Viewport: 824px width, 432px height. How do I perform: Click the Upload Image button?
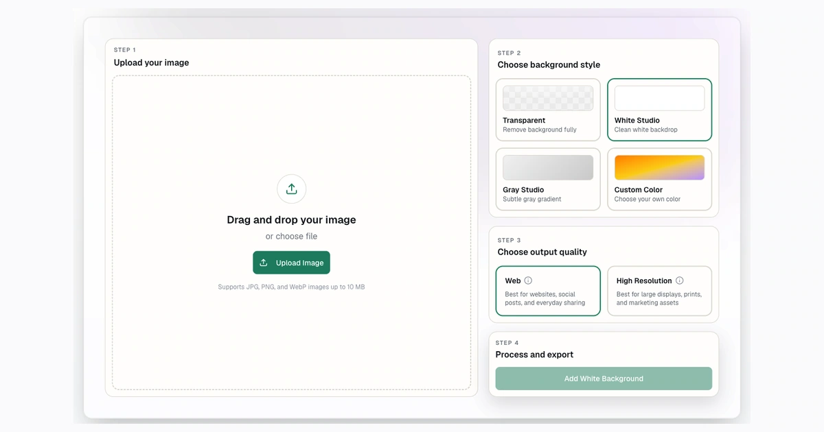click(291, 263)
